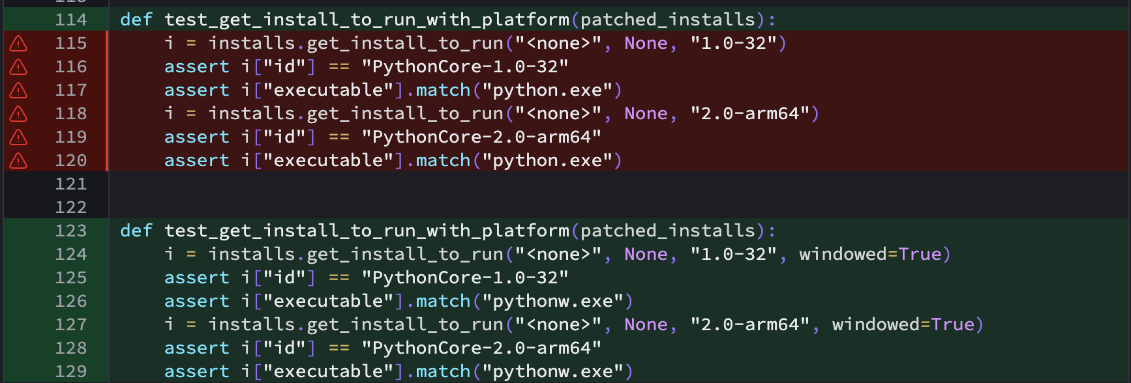Screen dimensions: 1131x383
Task: Select line number 118 in the gutter
Action: click(x=71, y=113)
